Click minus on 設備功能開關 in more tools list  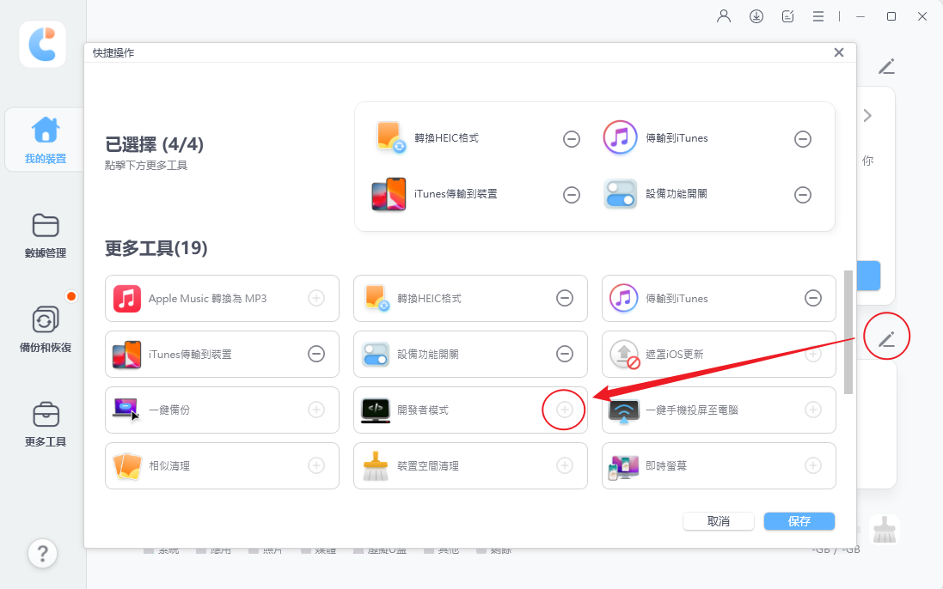point(565,354)
